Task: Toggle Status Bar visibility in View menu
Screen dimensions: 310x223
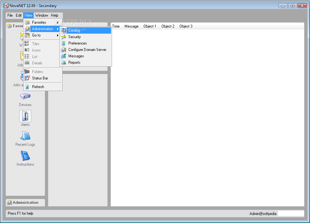Action: (x=43, y=78)
